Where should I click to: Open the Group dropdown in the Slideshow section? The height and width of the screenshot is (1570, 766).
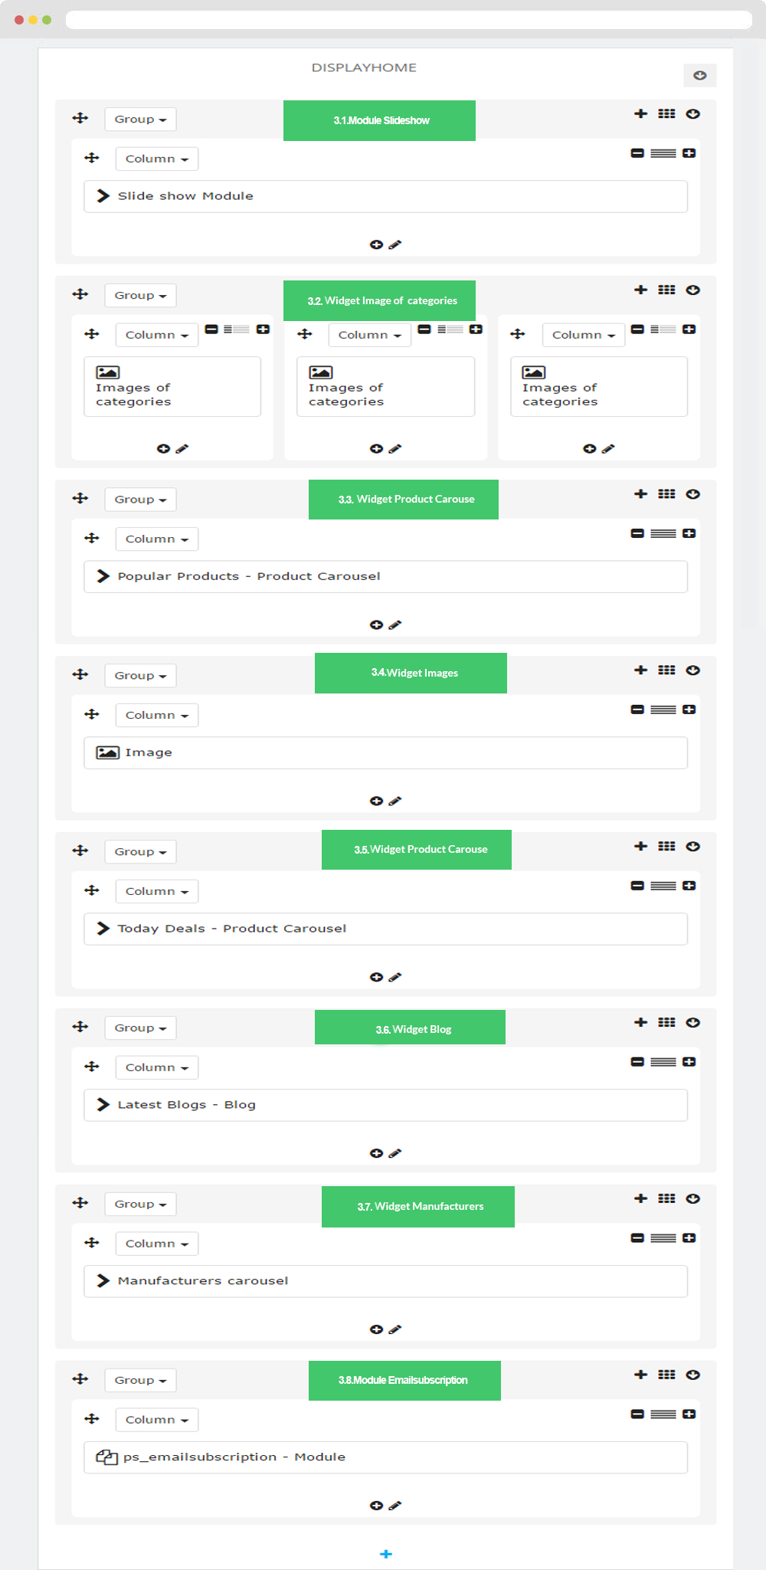pyautogui.click(x=140, y=120)
